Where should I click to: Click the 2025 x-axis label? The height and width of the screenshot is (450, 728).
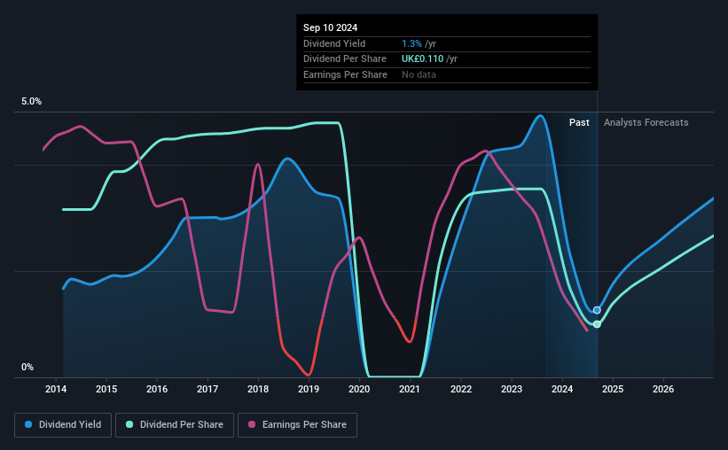point(613,389)
